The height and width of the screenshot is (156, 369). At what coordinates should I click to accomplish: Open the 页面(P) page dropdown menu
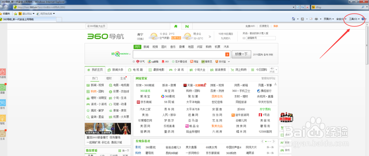point(329,19)
